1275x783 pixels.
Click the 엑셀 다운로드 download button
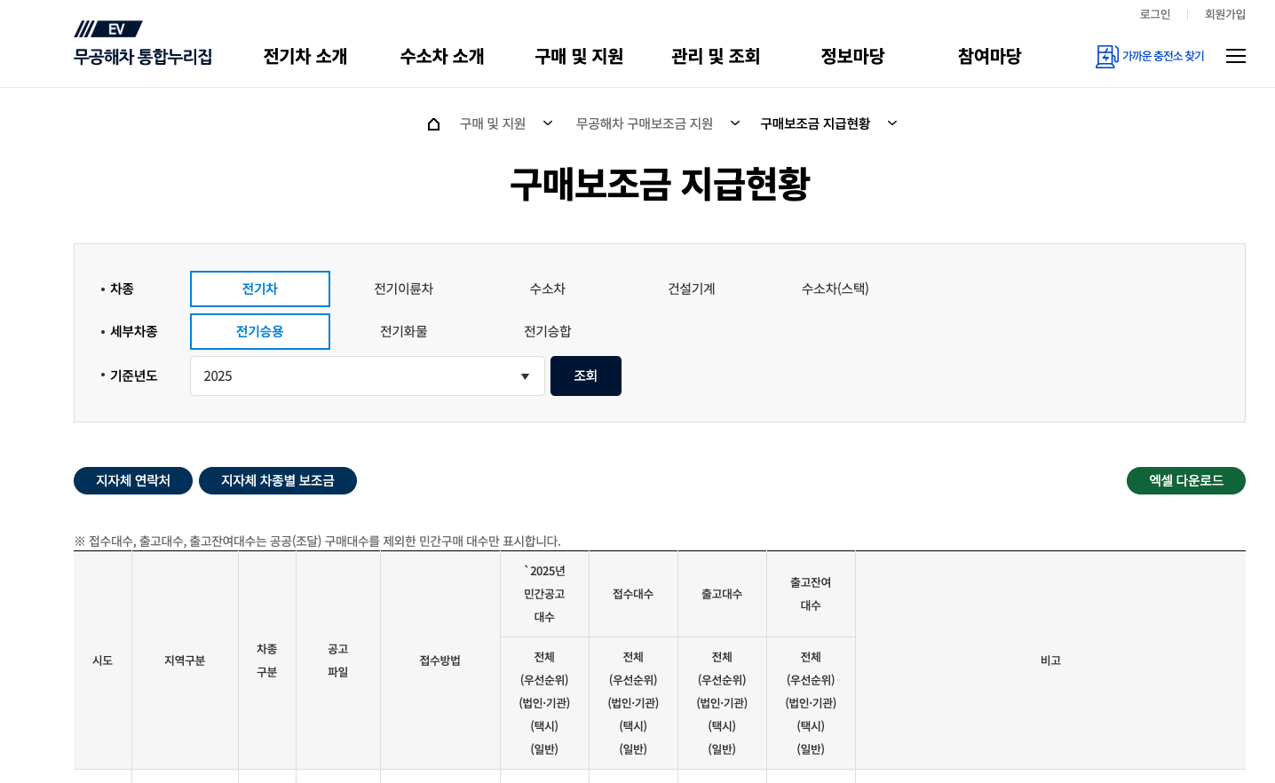point(1185,480)
